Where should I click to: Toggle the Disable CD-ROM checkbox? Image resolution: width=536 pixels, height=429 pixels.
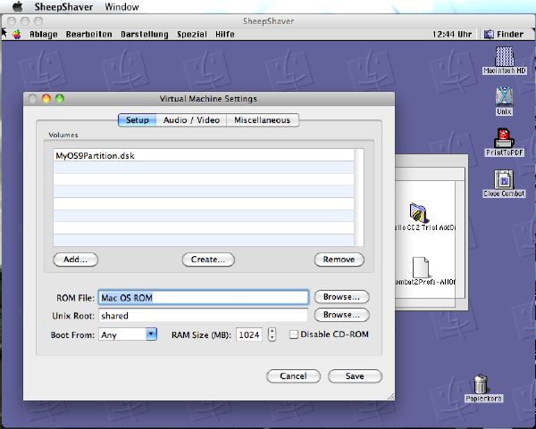point(293,334)
